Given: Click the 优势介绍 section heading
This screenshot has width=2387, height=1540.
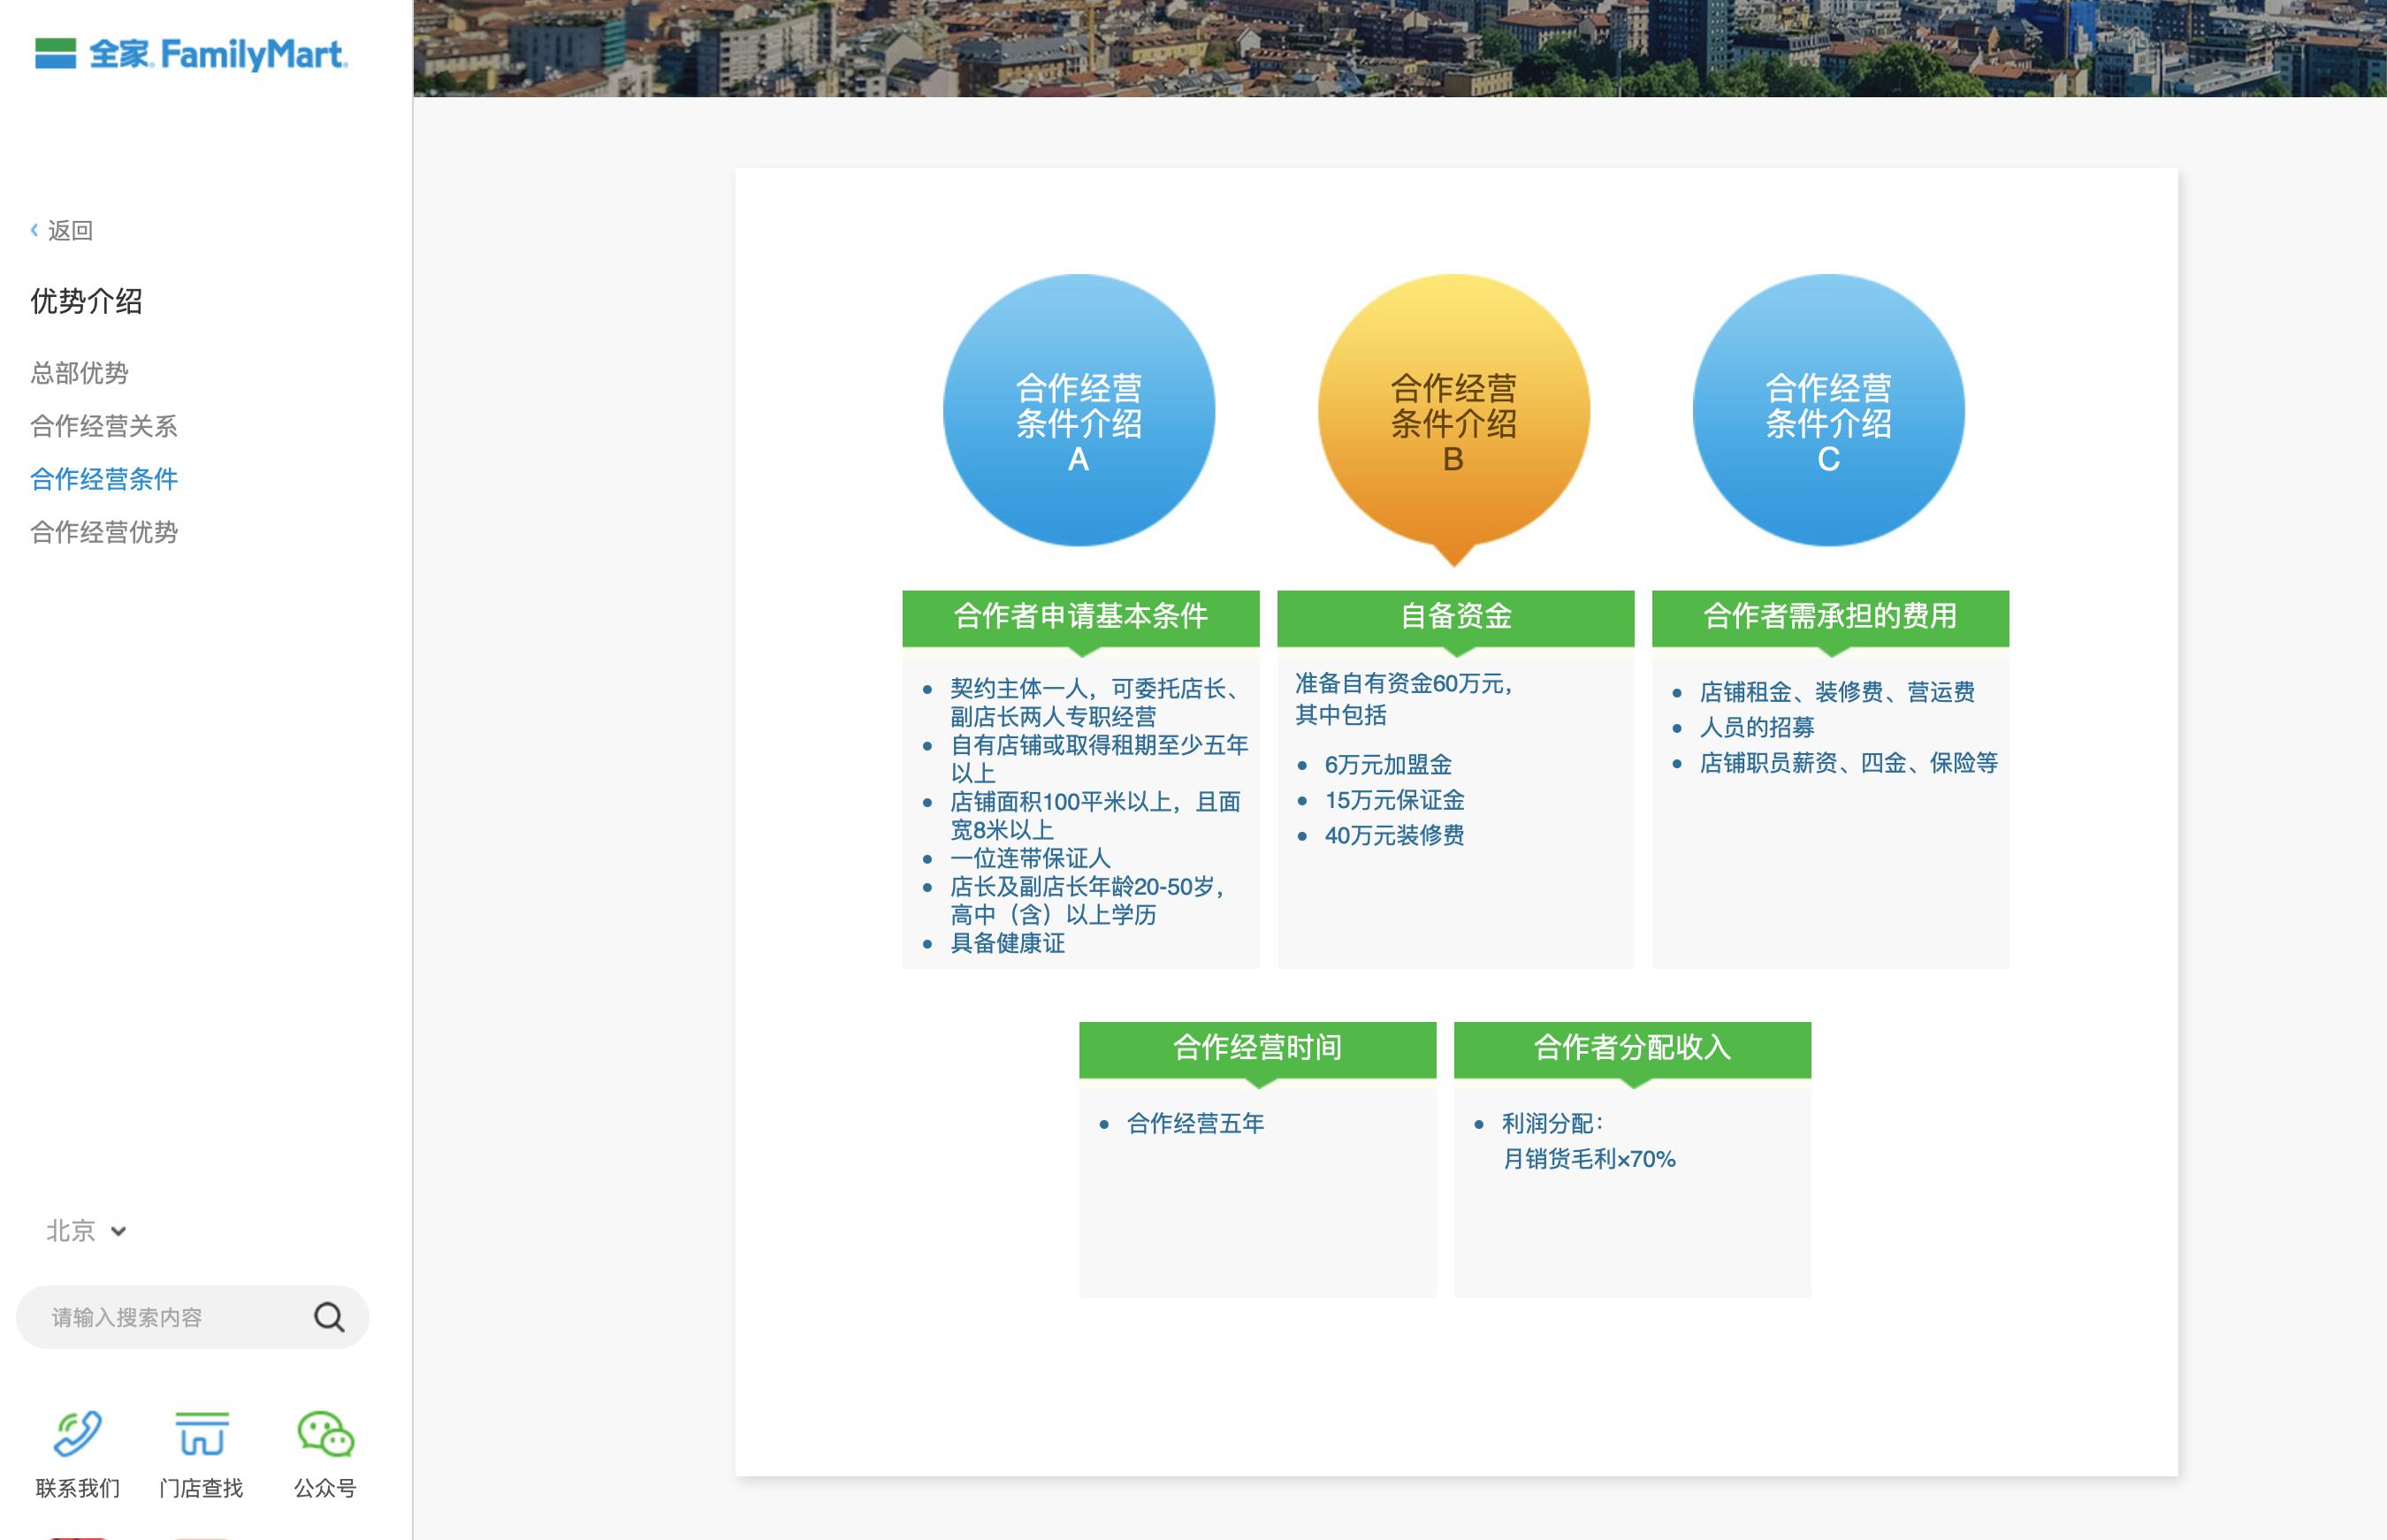Looking at the screenshot, I should [x=87, y=301].
